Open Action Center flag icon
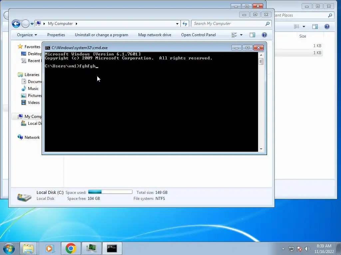The width and height of the screenshot is (341, 255). tap(299, 249)
